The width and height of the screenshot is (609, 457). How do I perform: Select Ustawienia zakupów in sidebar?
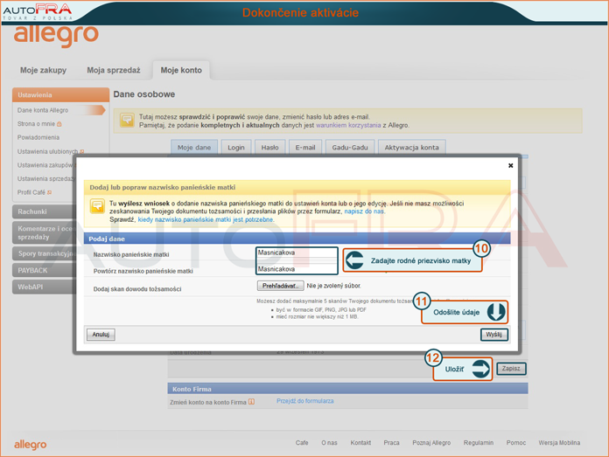[45, 165]
